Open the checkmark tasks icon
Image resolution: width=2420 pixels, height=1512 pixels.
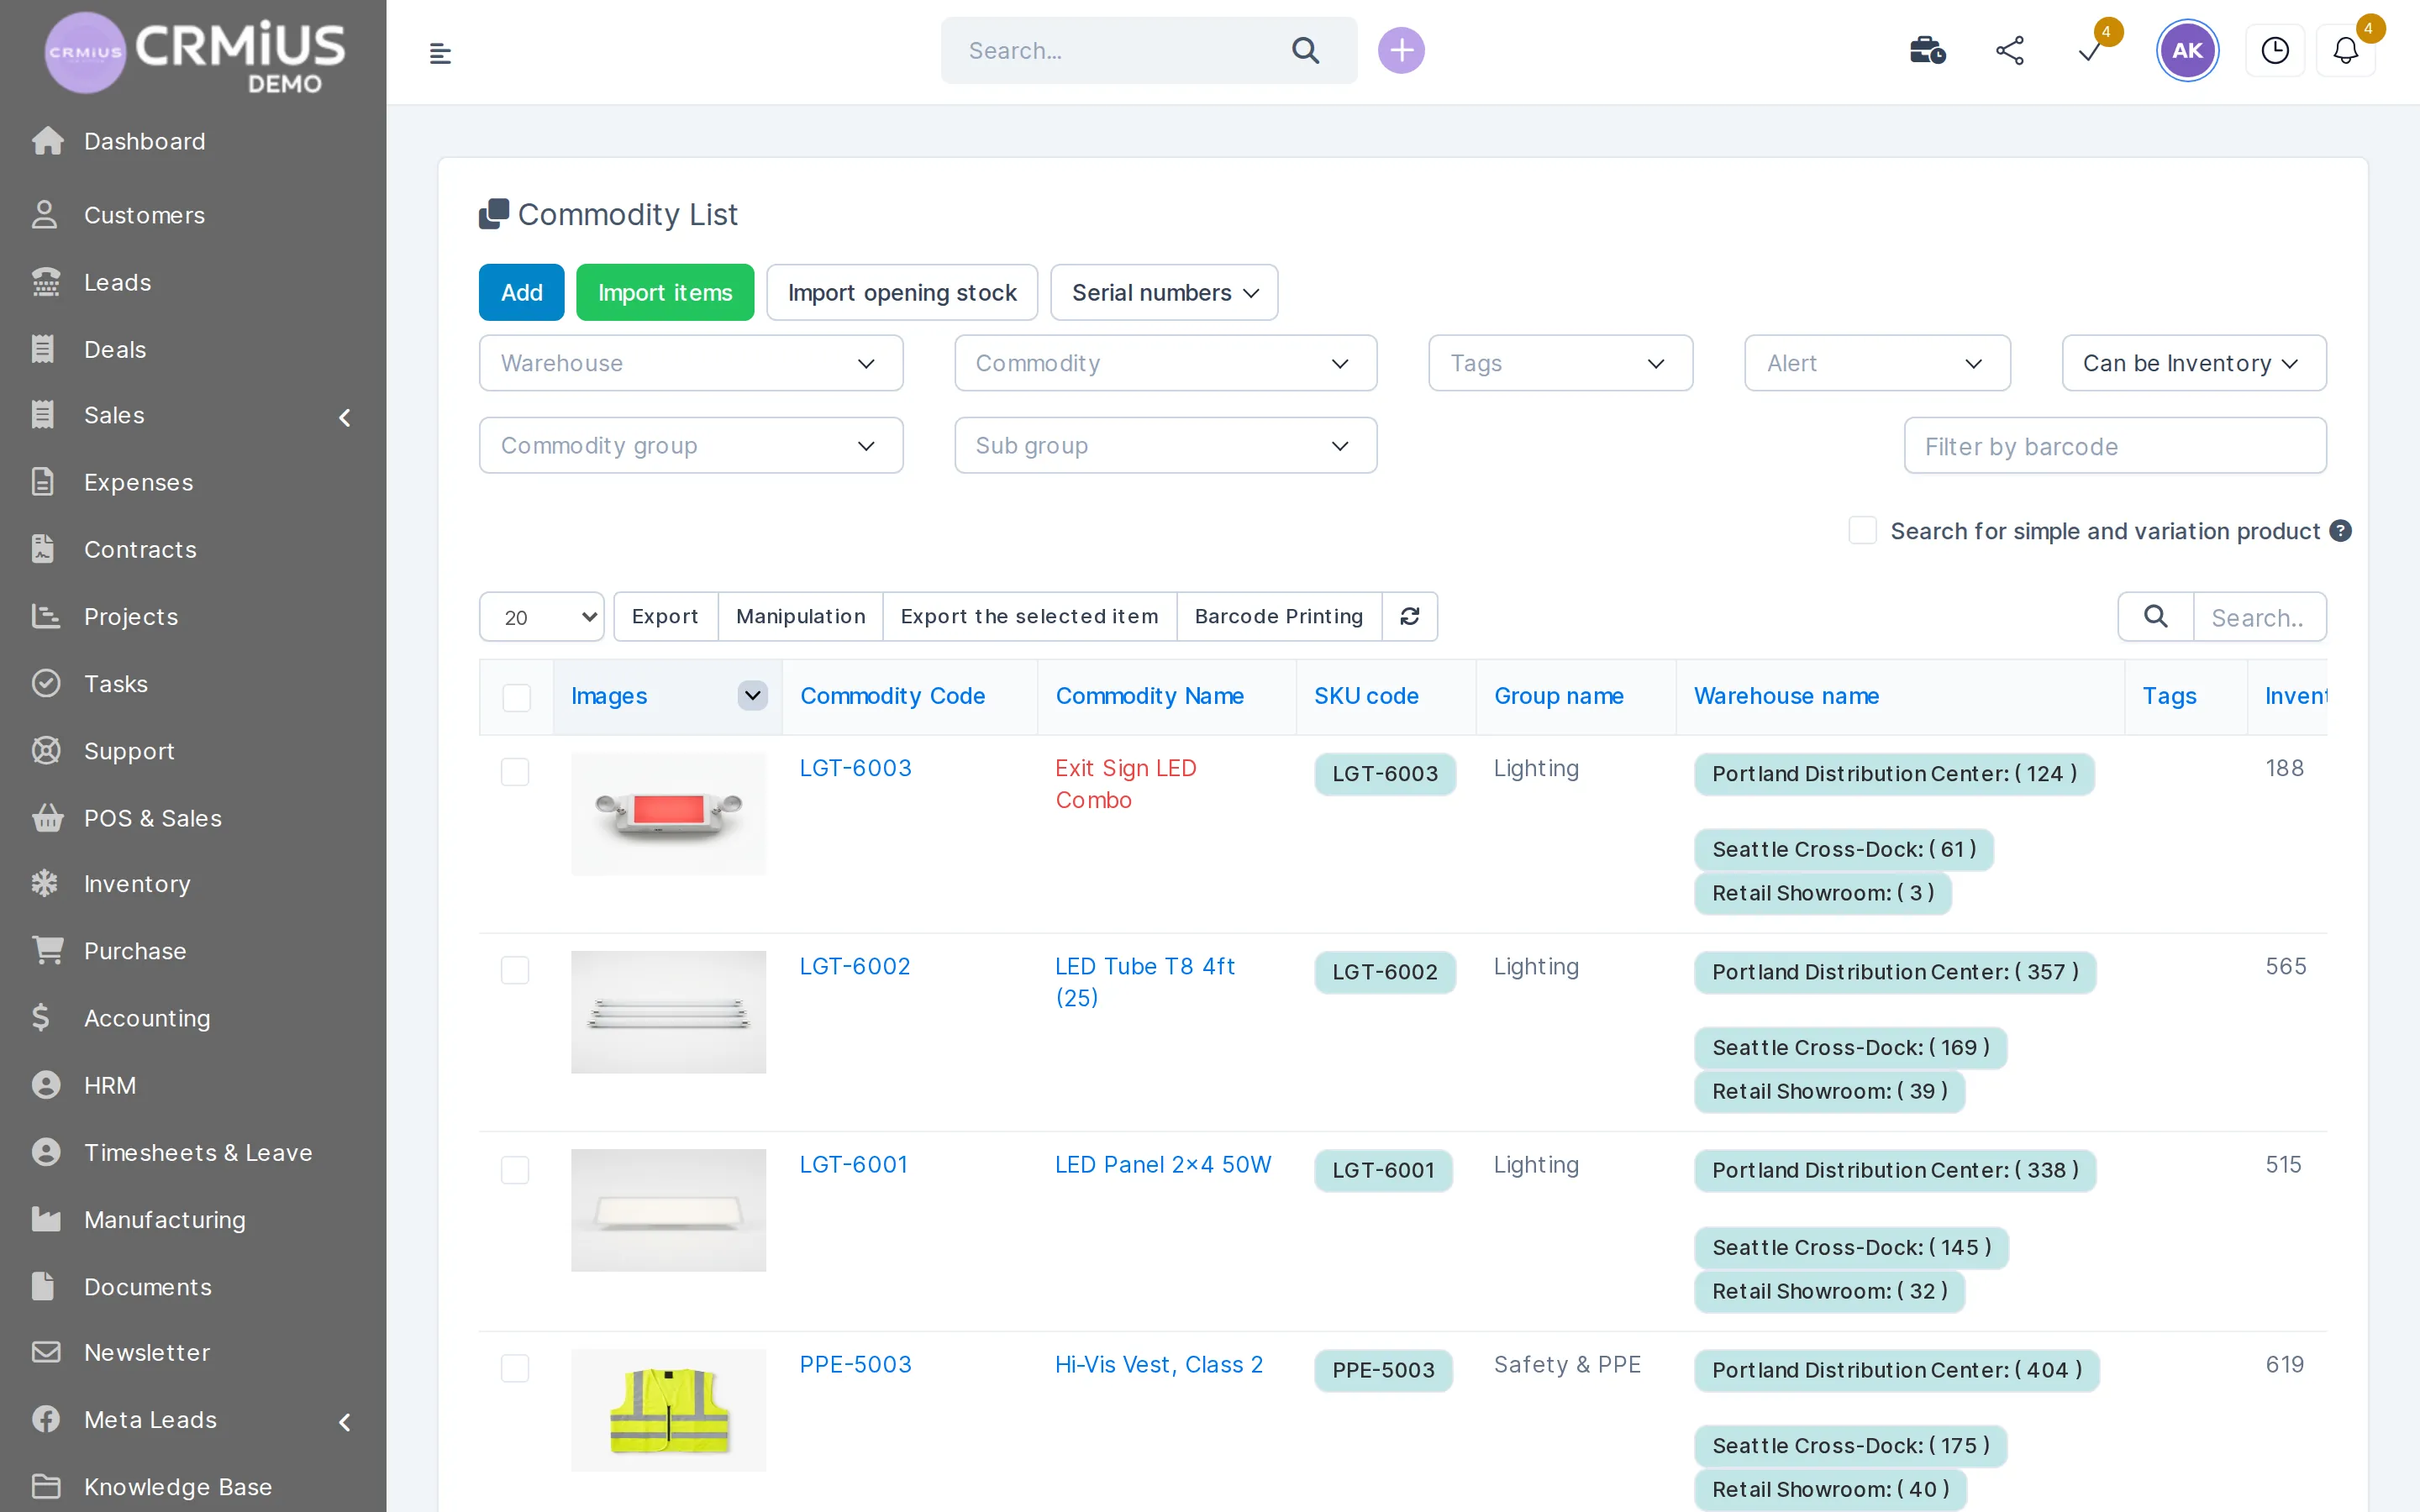click(2089, 52)
